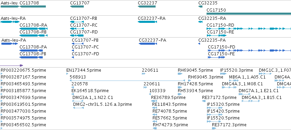Click the DMG3A.1_1.N22.C1 feature arrow
Image resolution: width=291 pixels, height=130 pixels.
(78, 101)
